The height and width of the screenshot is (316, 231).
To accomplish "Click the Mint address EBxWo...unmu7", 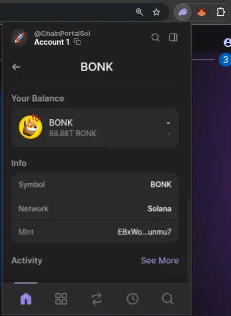I will [x=144, y=232].
